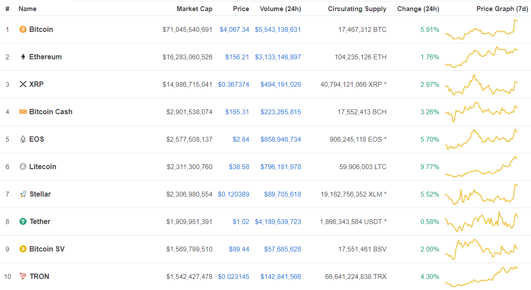Click the Stellar rocket logo icon

coord(23,194)
